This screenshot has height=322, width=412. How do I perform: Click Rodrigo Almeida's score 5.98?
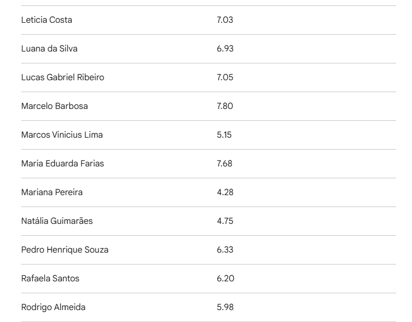pos(225,307)
